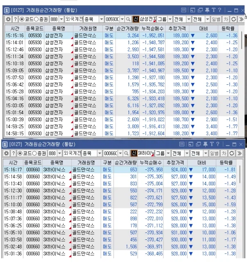247x264 pixels.
Task: Open stock code 000660 dropdown arrow
Action: (120, 153)
